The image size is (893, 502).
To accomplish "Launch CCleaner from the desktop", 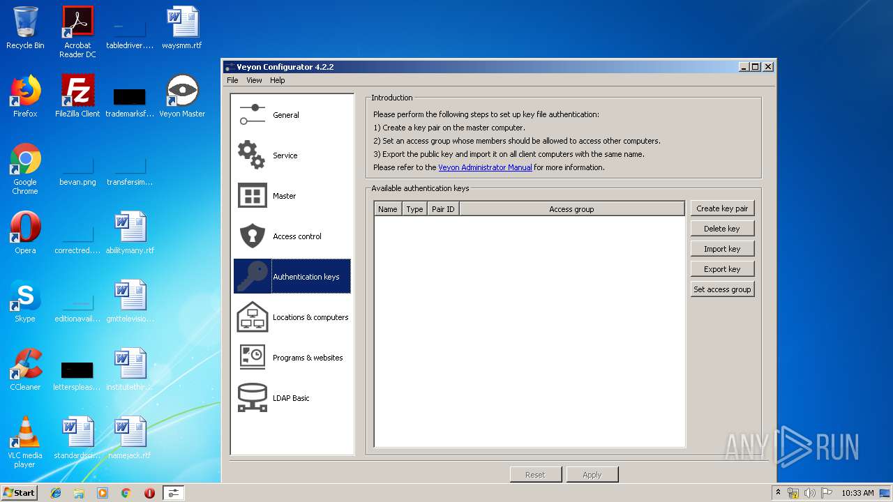I will [x=25, y=370].
